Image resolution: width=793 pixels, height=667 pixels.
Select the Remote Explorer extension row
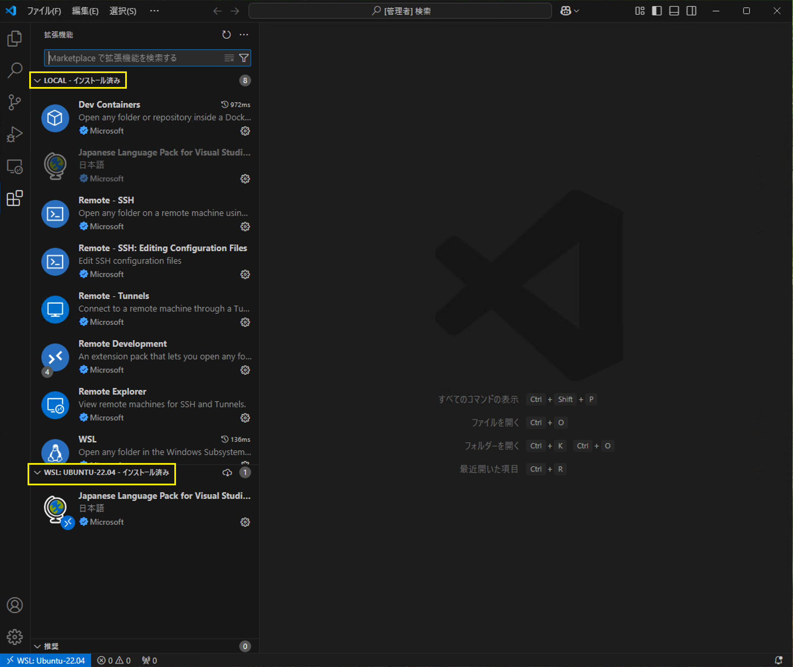(x=145, y=405)
